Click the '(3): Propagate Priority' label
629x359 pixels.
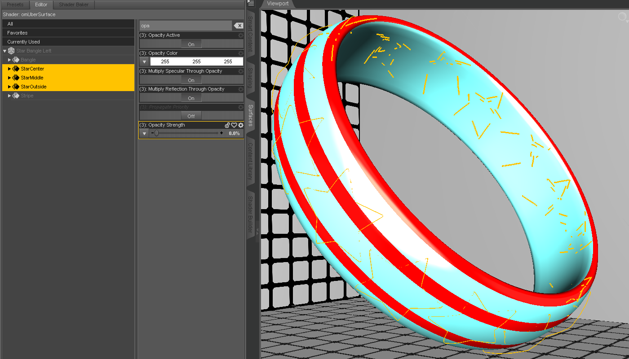[x=164, y=107]
